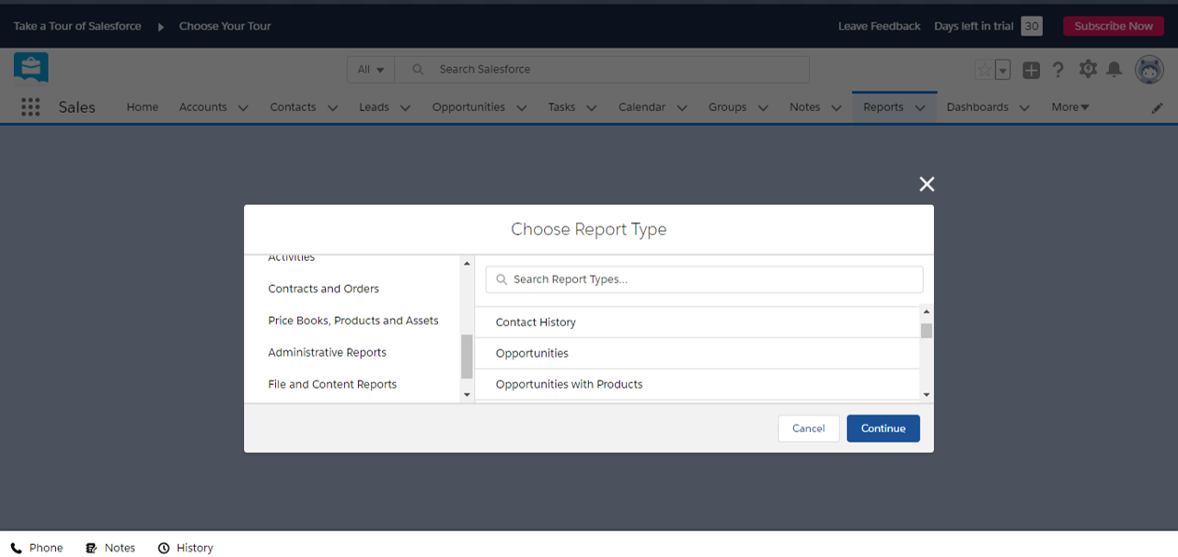Open the All search scope dropdown

coord(370,69)
